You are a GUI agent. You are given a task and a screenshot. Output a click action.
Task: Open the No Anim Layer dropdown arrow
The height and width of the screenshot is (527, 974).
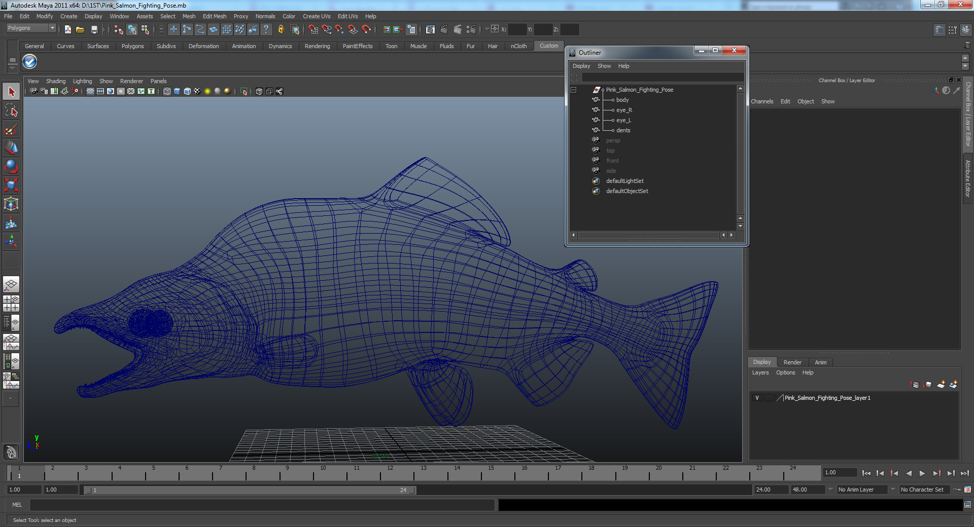(830, 490)
